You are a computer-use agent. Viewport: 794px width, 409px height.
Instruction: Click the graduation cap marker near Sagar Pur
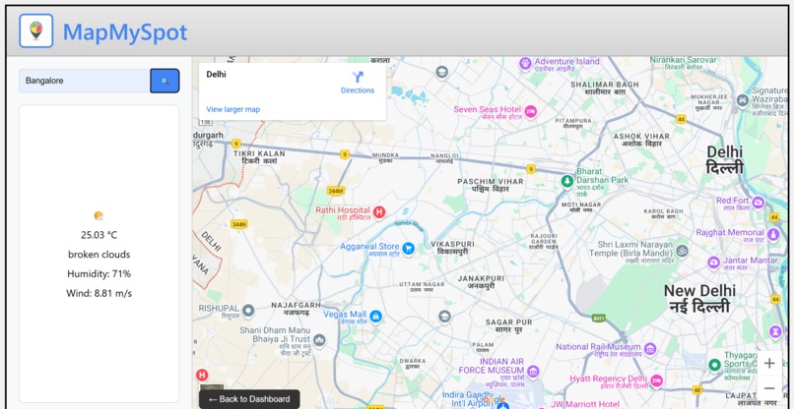[444, 317]
